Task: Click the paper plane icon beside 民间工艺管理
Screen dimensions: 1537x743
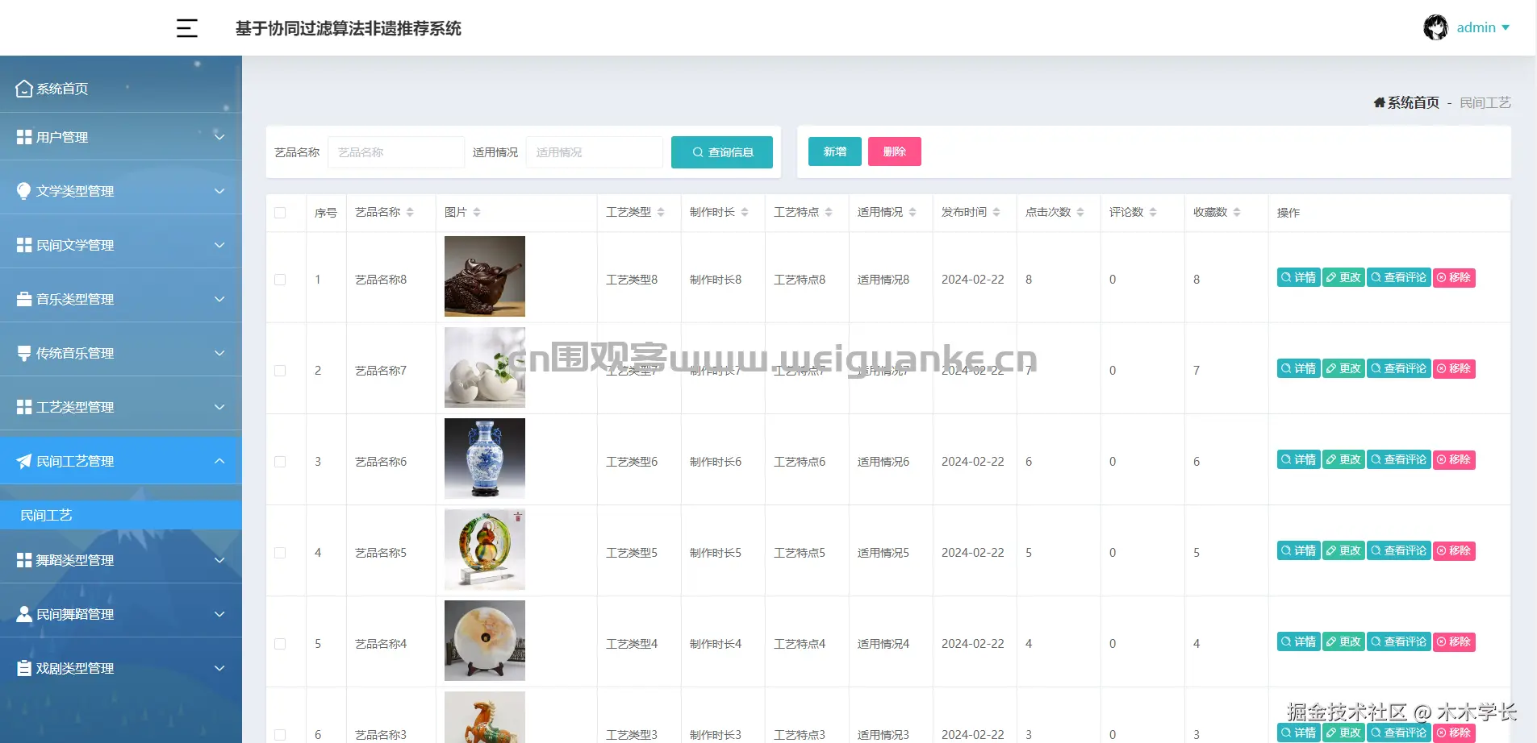Action: 23,460
